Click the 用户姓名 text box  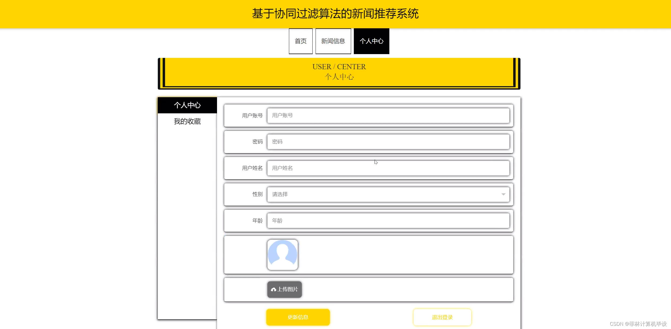[x=388, y=168]
